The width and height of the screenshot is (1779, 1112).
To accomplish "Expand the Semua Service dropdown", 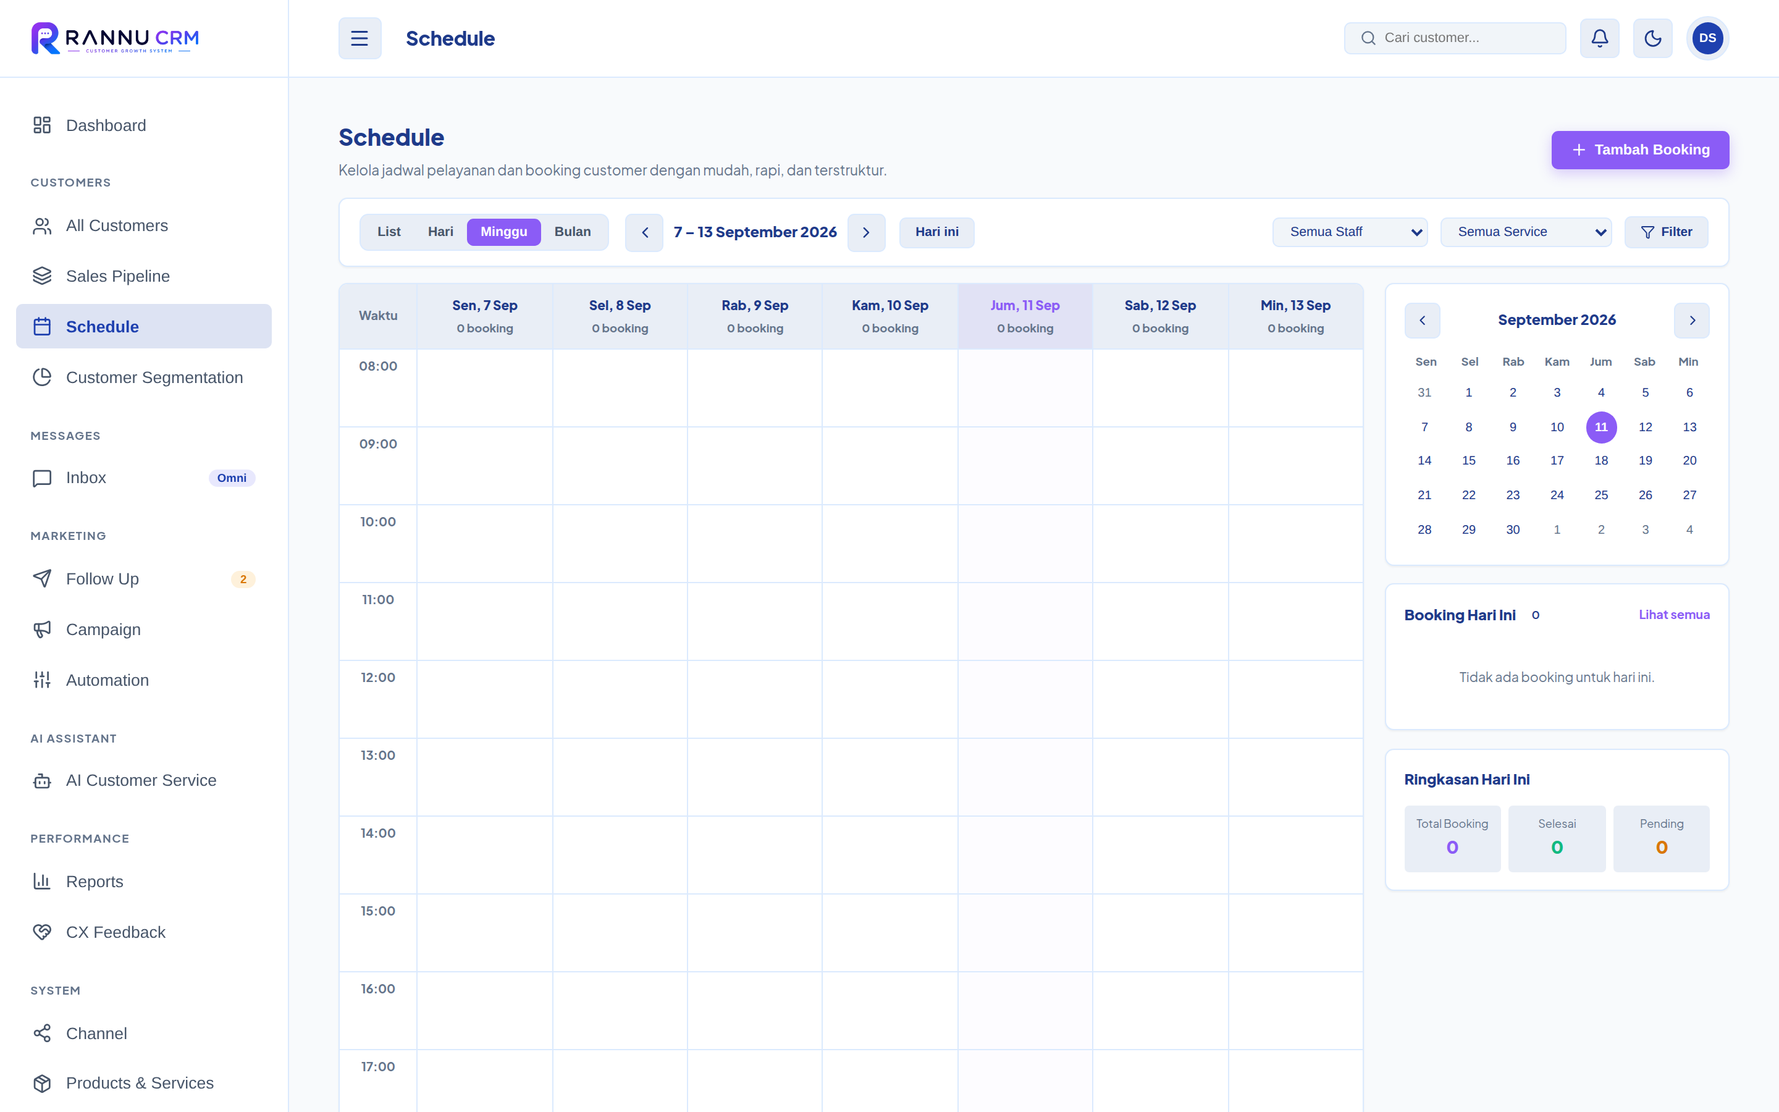I will 1526,232.
